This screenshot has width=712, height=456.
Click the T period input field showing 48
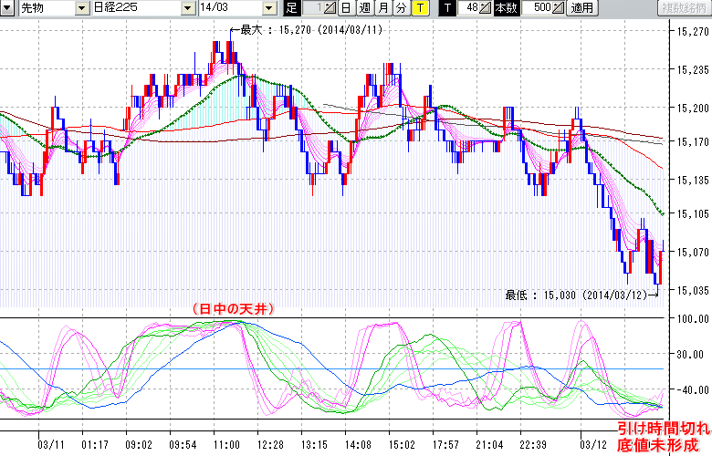point(469,8)
